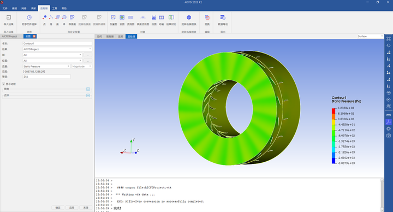393x212 pixels.
Task: Open the 时序文件选择 clock icon
Action: pyautogui.click(x=29, y=17)
